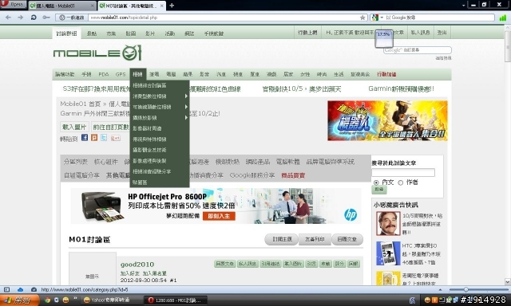The width and height of the screenshot is (511, 306).
Task: Launch Chrome from the taskbar quick launch
Action: click(47, 300)
